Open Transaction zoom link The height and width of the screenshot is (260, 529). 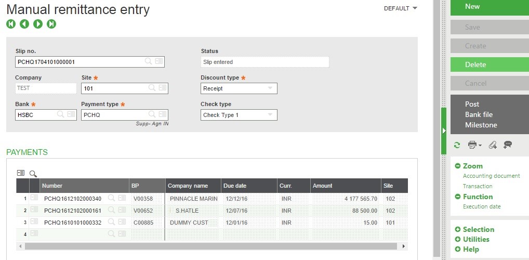coord(478,186)
